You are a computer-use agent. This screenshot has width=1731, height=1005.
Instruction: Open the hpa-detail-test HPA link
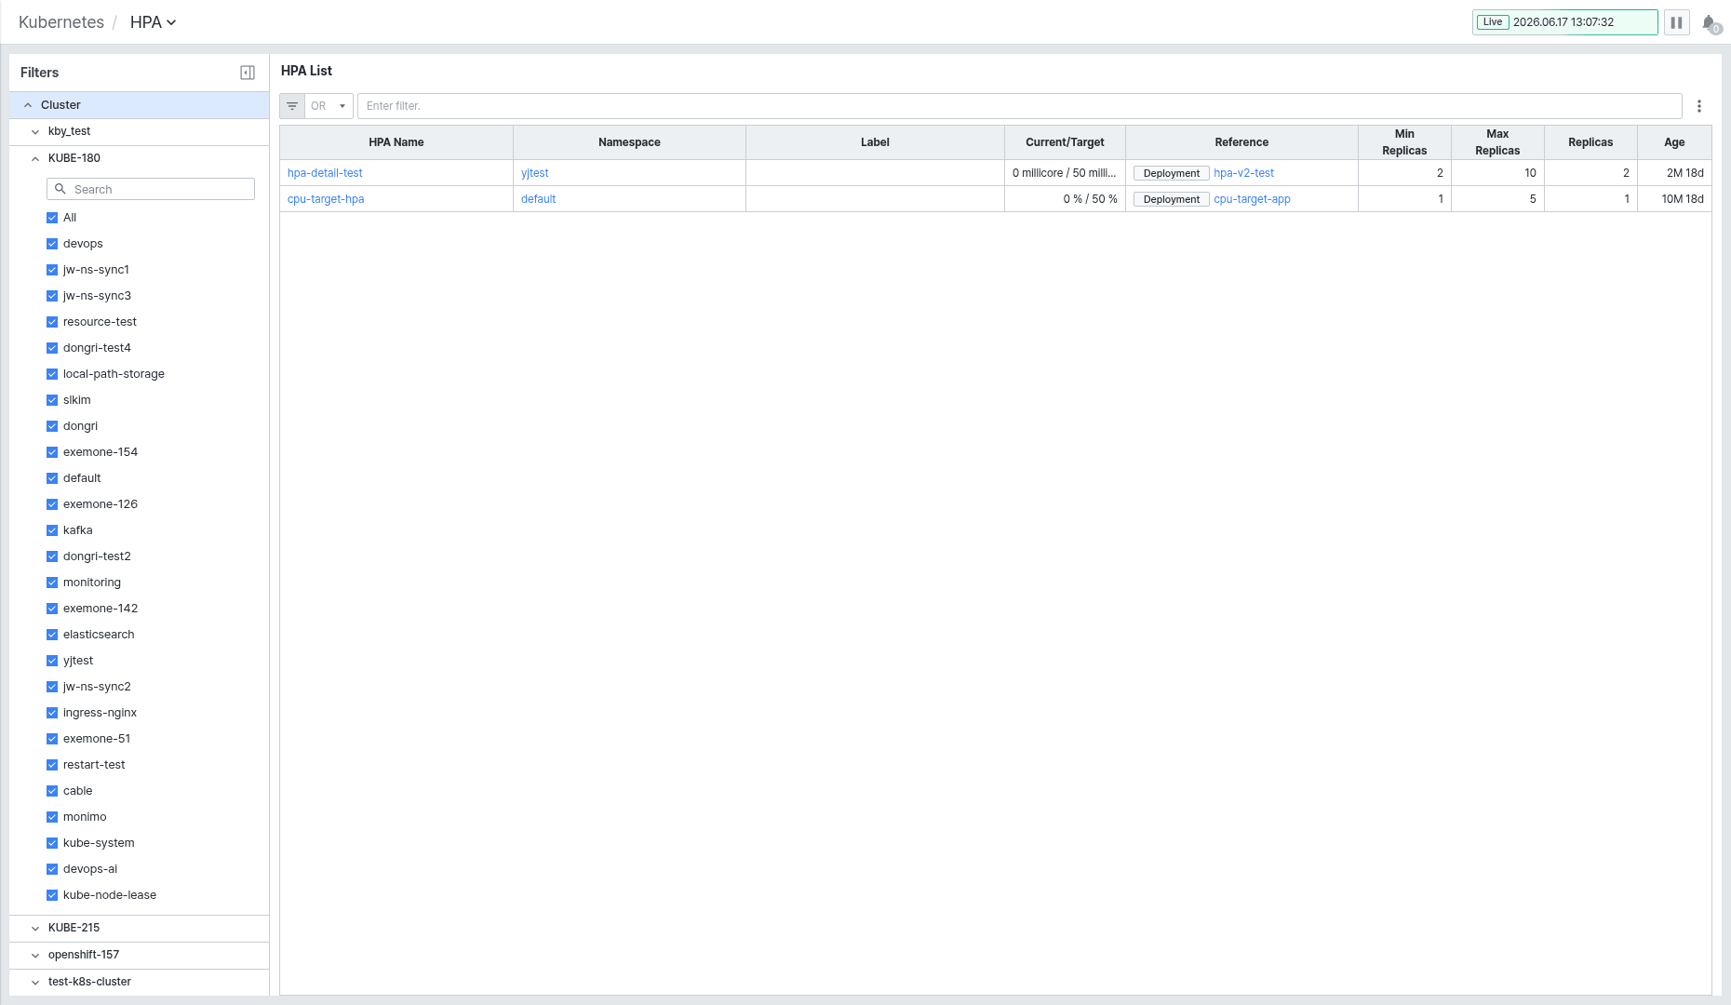[x=325, y=173]
